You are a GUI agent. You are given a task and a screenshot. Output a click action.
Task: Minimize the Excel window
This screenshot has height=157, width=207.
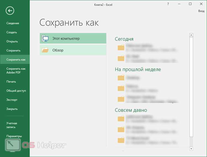pyautogui.click(x=179, y=4)
